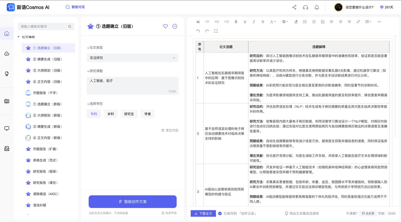
Task: Select ② 摘要生成（旧版） template
Action: tap(49, 59)
